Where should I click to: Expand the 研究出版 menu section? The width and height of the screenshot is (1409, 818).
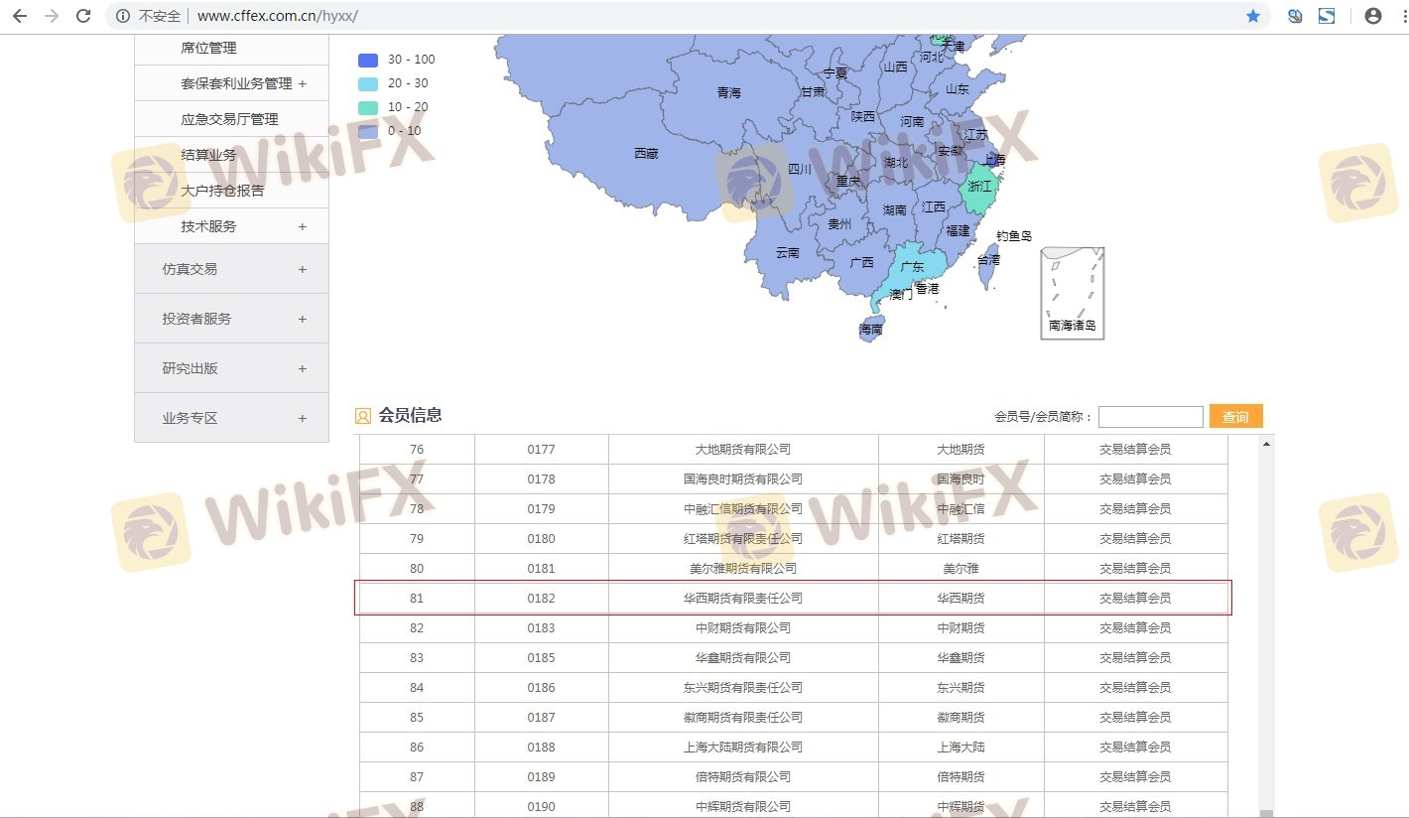(231, 368)
